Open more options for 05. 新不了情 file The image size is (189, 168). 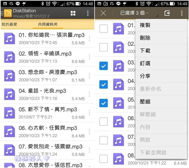pyautogui.click(x=89, y=113)
